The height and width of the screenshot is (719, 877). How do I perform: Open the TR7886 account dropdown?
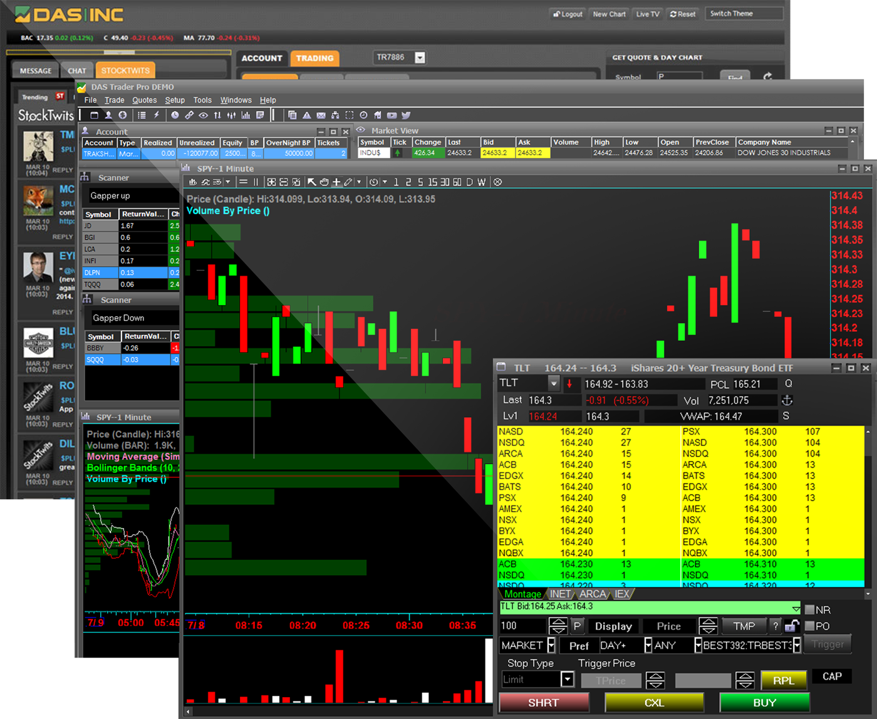point(418,57)
